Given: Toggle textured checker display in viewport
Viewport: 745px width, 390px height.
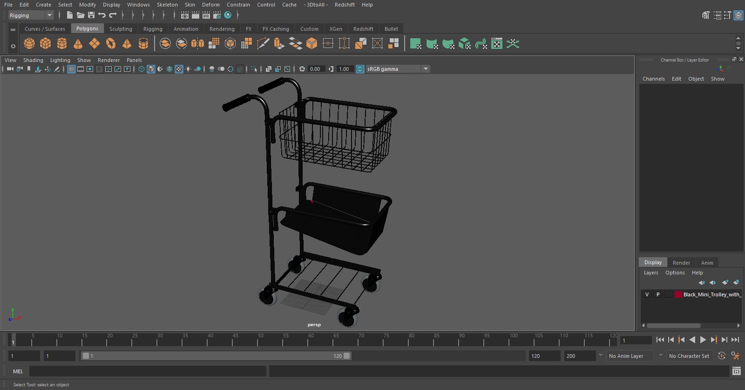Looking at the screenshot, I should (x=179, y=69).
